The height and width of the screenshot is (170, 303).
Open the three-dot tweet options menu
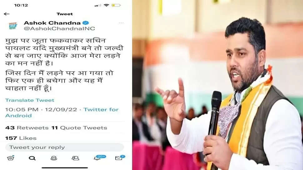(x=121, y=23)
